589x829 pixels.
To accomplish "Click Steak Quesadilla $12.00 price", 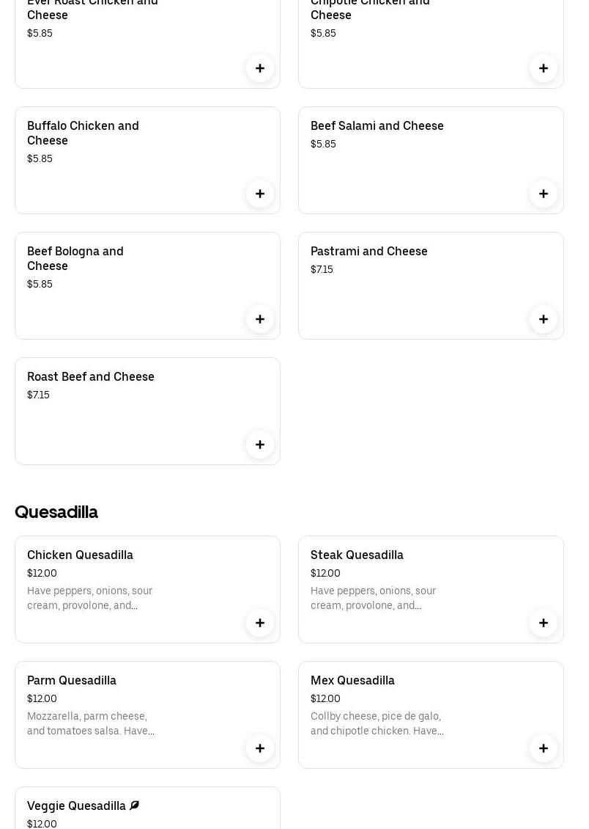I will coord(325,574).
